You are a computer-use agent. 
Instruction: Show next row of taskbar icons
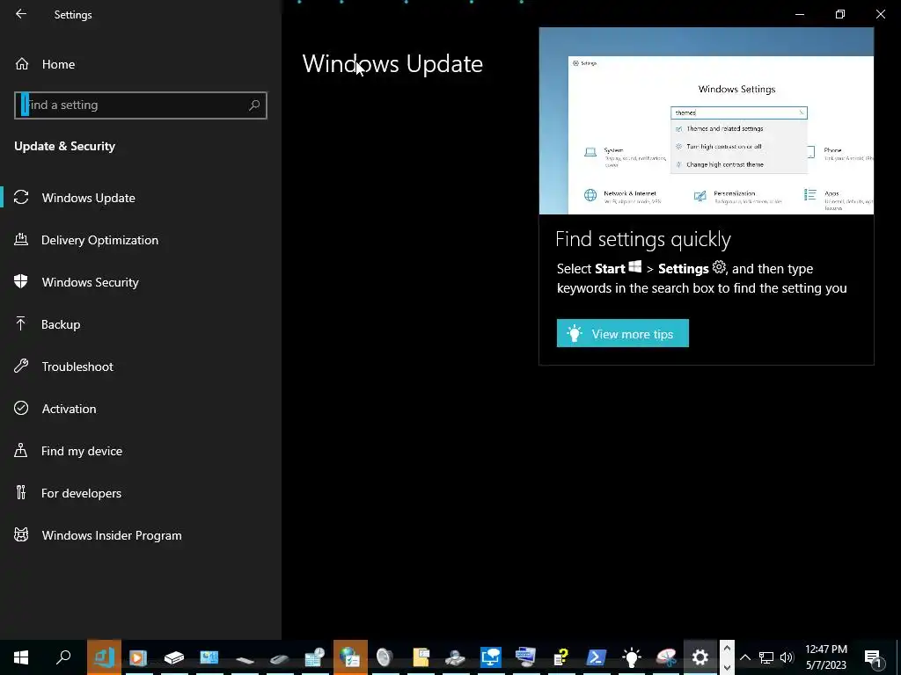726,666
